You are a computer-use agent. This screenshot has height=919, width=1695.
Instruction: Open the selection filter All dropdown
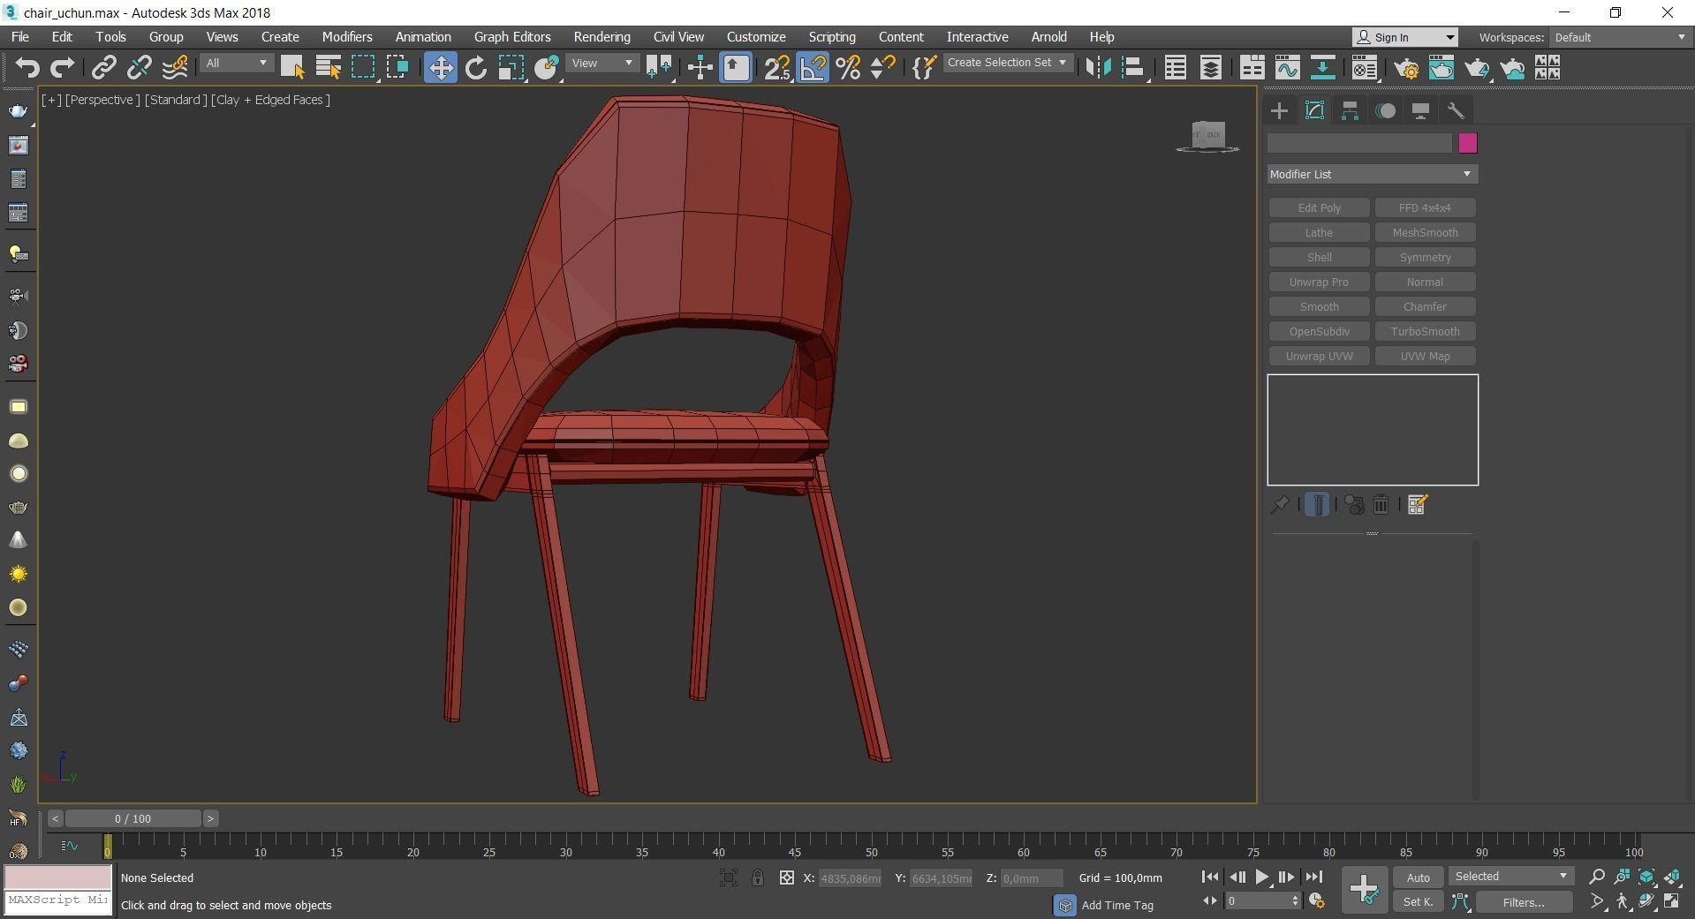236,64
